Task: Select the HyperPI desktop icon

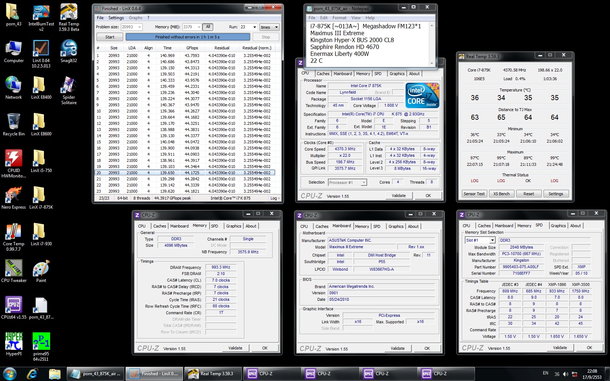Action: pyautogui.click(x=14, y=345)
